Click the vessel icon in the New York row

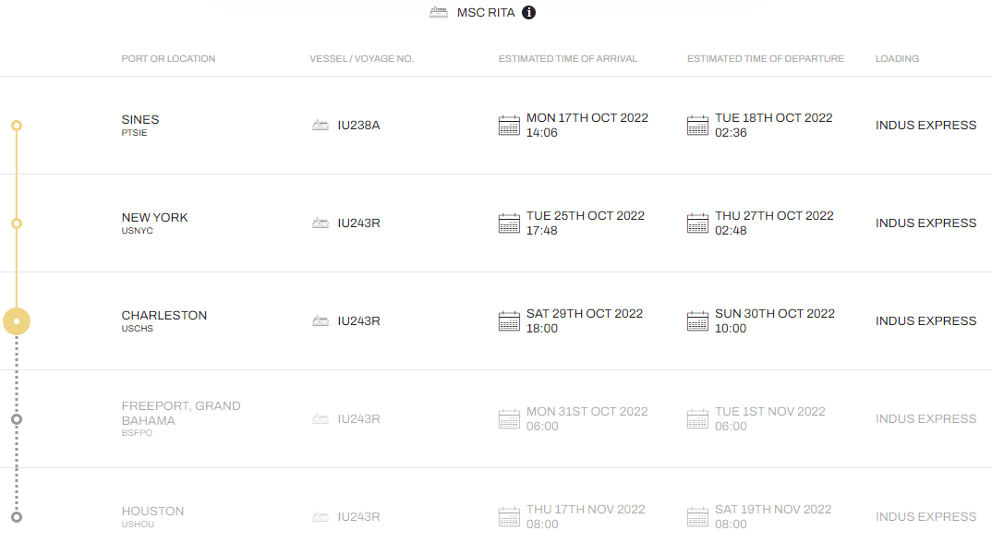[321, 223]
